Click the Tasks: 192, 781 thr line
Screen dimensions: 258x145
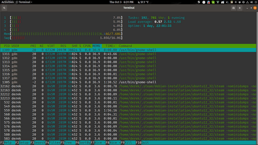156,18
